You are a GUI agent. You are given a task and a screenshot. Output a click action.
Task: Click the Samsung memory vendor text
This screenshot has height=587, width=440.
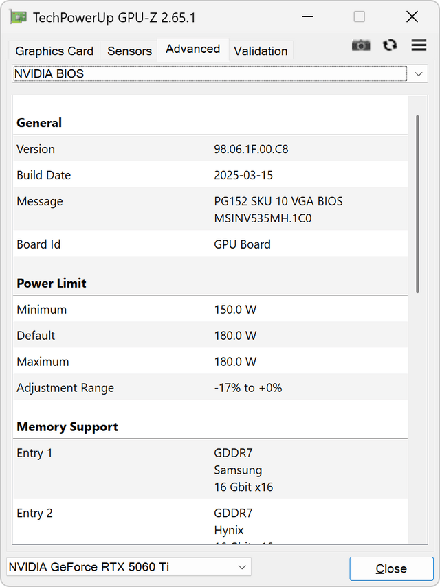tap(238, 470)
